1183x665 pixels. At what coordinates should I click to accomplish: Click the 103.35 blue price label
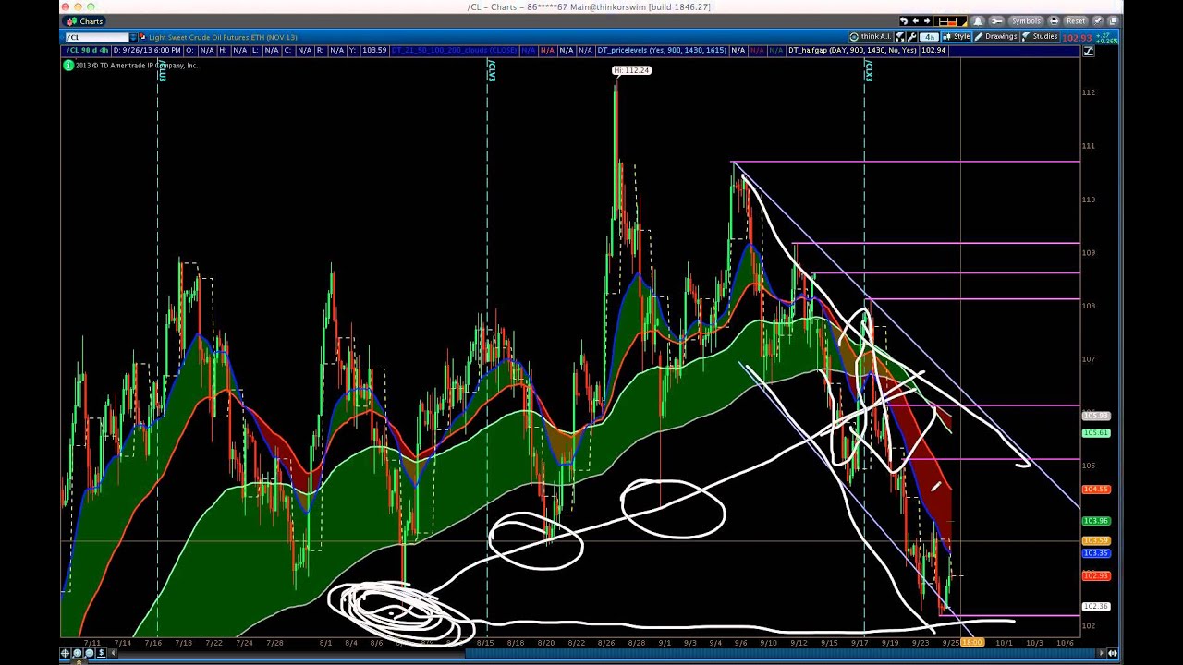point(1096,553)
